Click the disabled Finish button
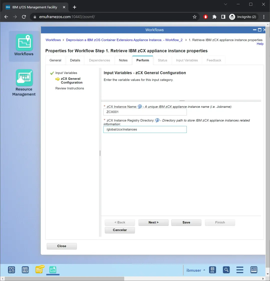Image resolution: width=270 pixels, height=281 pixels. click(x=220, y=222)
